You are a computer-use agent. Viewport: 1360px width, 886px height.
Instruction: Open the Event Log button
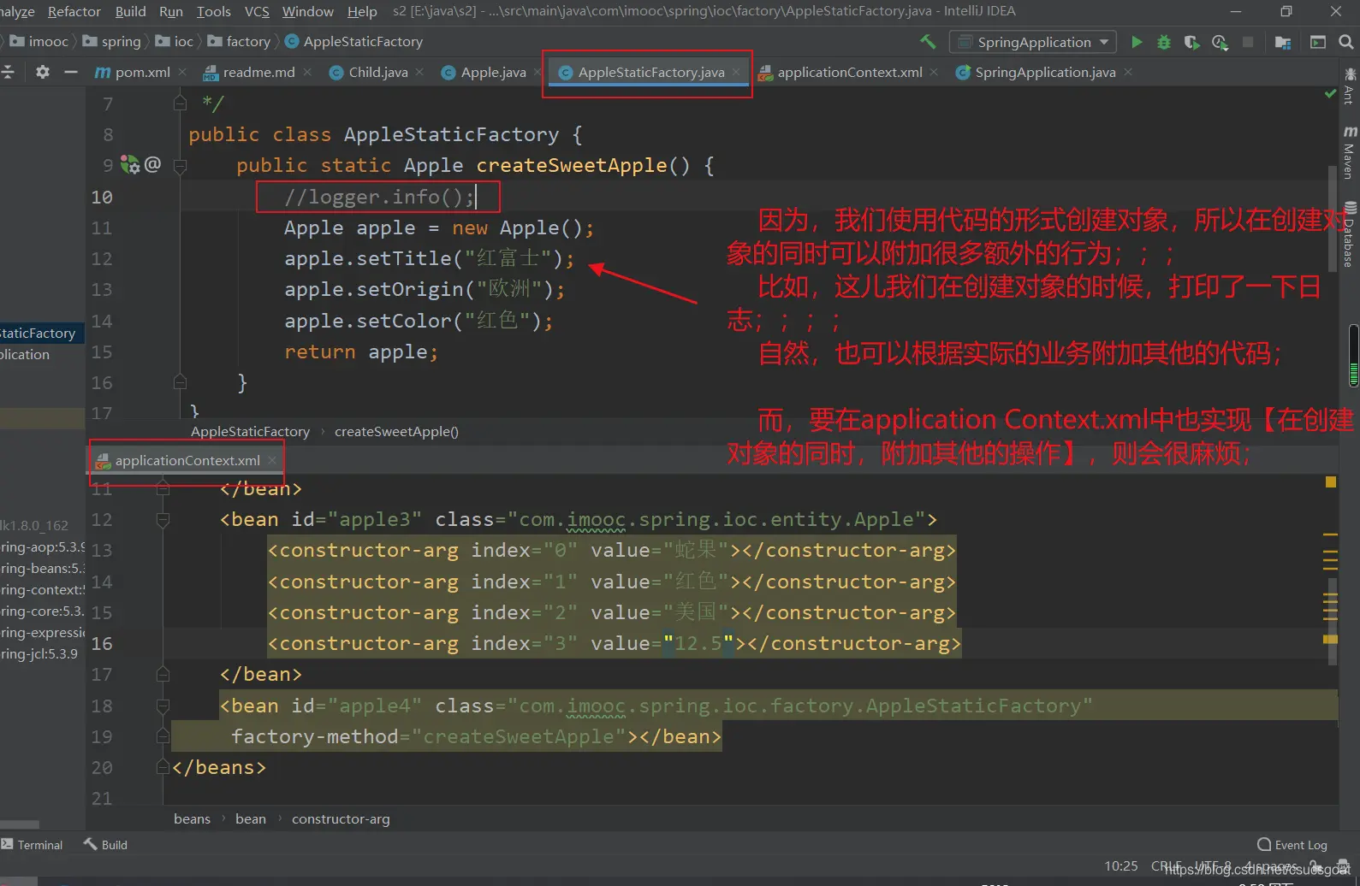(1292, 845)
